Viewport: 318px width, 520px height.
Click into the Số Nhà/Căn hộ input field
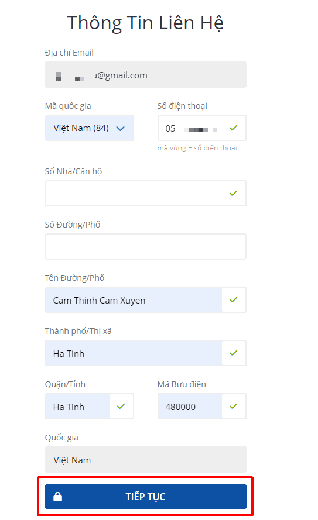146,194
